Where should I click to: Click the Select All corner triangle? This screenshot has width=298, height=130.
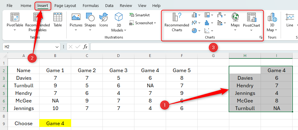(5, 56)
